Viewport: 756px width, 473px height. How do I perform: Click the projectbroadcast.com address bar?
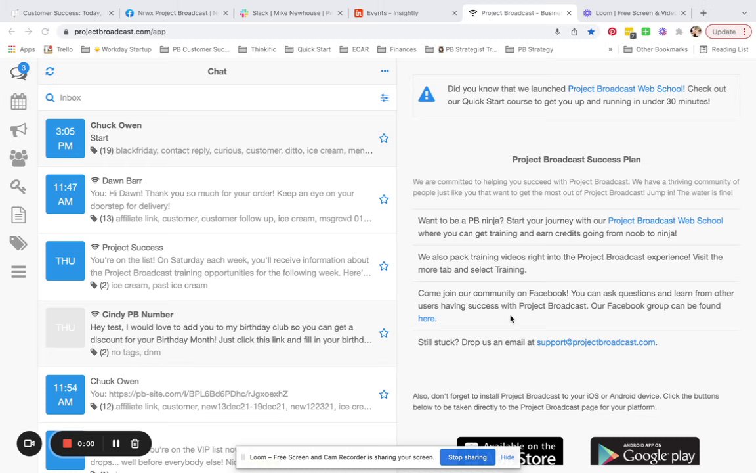pyautogui.click(x=308, y=32)
